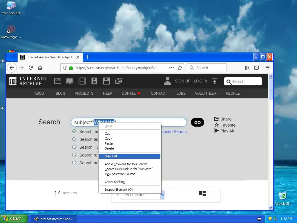Open My Computer desktop icon
This screenshot has height=223, width=297.
click(x=11, y=8)
